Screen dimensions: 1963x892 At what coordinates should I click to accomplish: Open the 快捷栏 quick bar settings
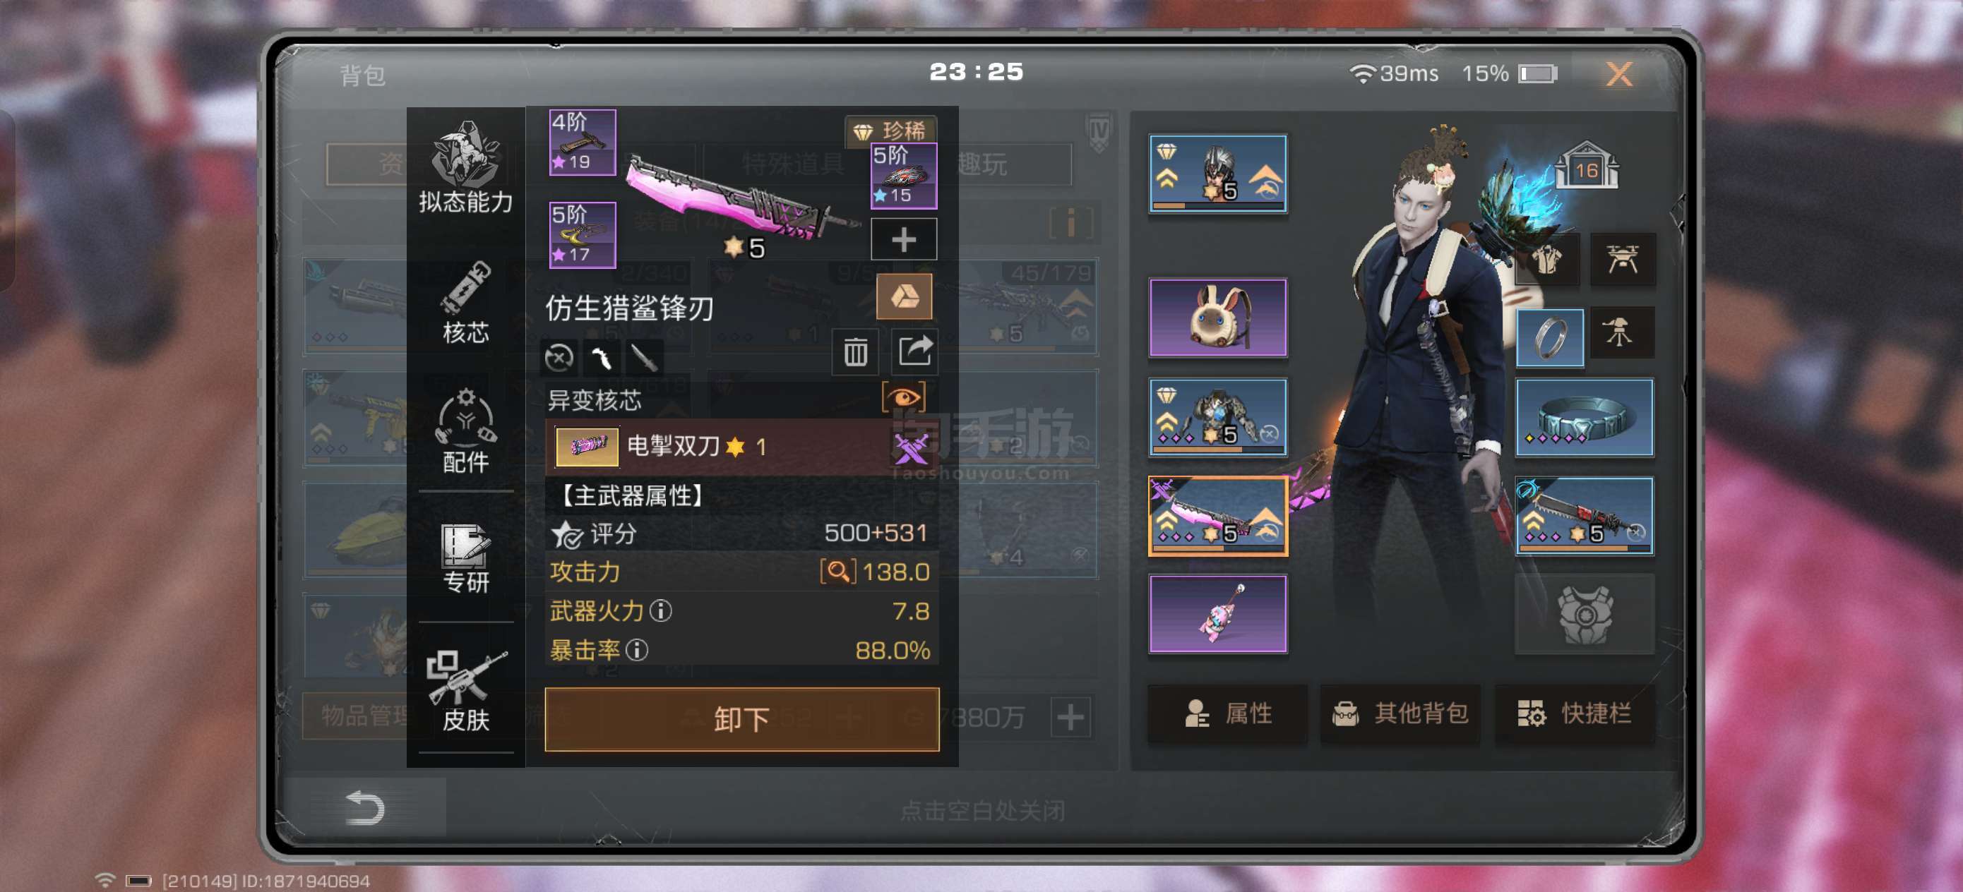(1575, 713)
